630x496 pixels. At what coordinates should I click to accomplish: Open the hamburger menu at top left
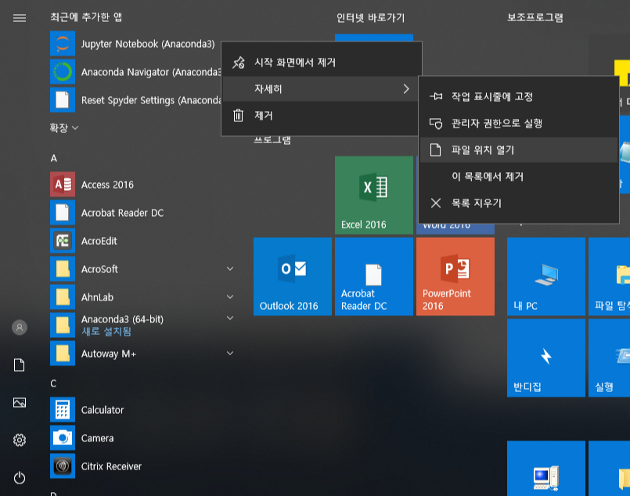[20, 18]
